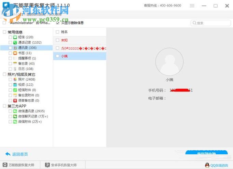Click the 第三方APP group label

coord(17,106)
